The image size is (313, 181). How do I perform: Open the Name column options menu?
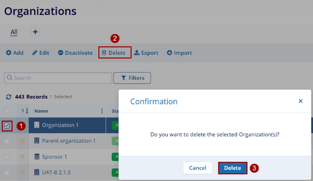point(102,111)
